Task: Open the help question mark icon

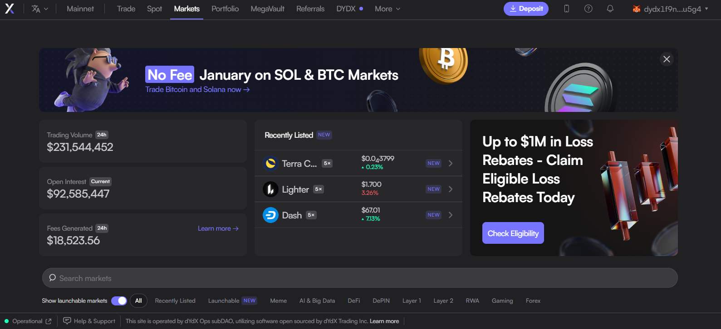Action: pos(588,9)
